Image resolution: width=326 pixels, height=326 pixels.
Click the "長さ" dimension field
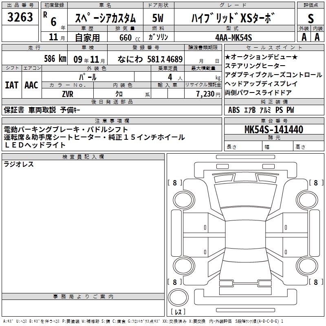[243, 147]
